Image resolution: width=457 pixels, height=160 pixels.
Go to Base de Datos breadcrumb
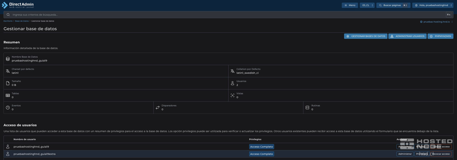[22, 21]
